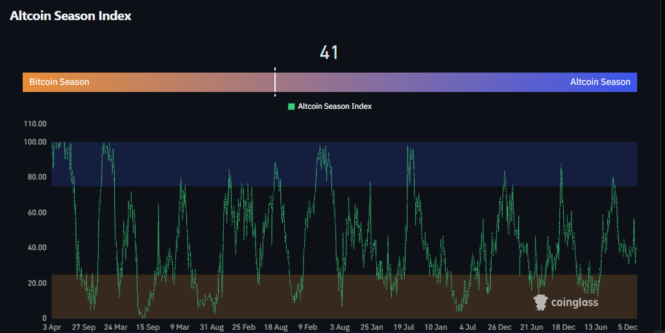Click the Bitcoin Season label
Image resolution: width=665 pixels, height=333 pixels.
(59, 82)
